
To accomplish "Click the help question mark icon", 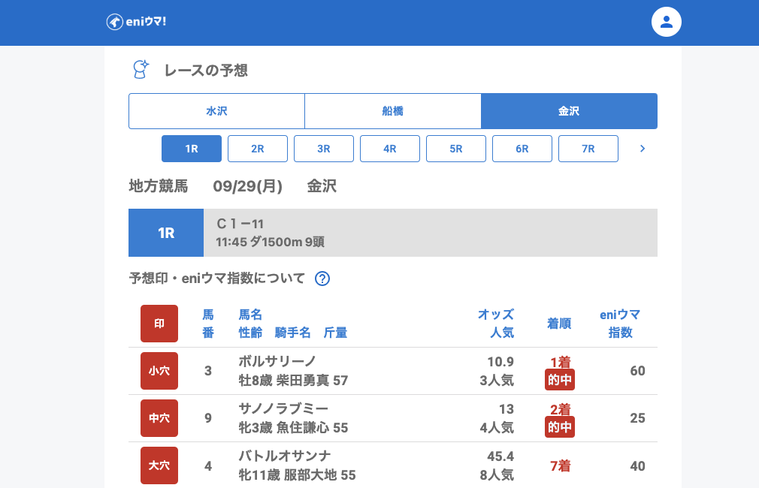I will [322, 279].
